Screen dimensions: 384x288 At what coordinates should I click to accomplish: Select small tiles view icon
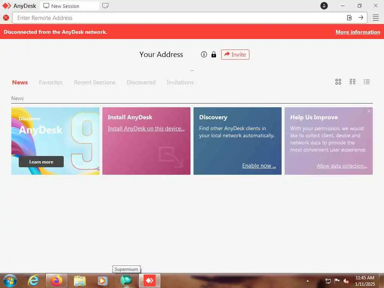[x=352, y=81]
